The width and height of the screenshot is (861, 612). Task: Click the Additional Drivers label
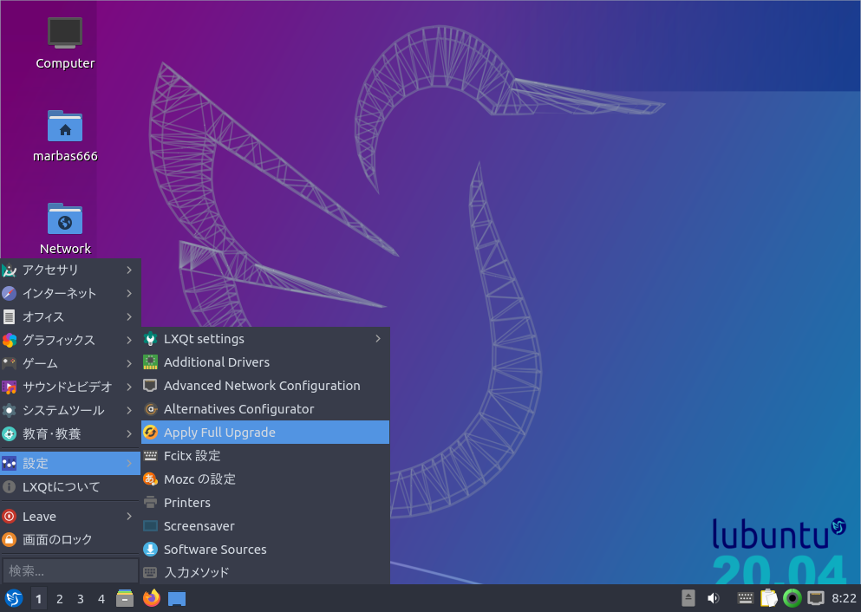click(217, 362)
